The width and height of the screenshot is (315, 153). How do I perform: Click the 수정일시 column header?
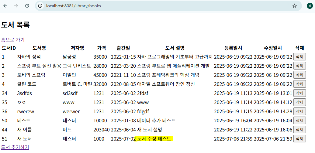click(273, 48)
